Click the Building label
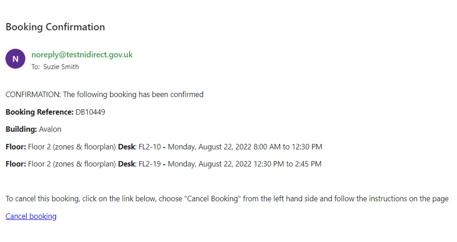 22,130
